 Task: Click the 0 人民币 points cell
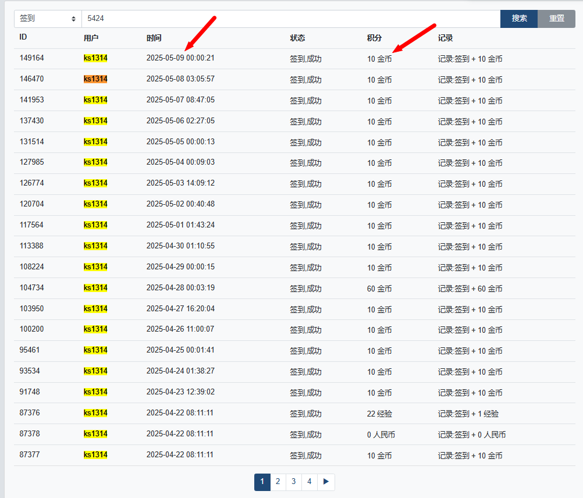pyautogui.click(x=381, y=435)
